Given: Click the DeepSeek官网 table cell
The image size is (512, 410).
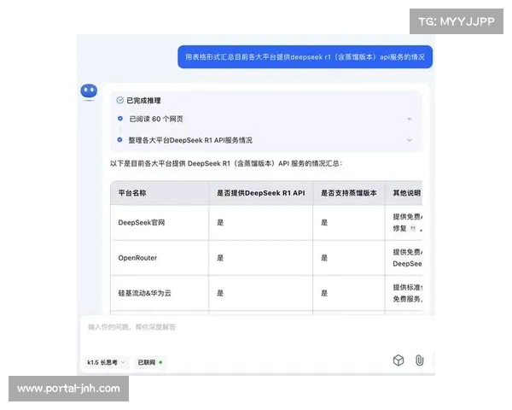Looking at the screenshot, I should click(x=141, y=222).
